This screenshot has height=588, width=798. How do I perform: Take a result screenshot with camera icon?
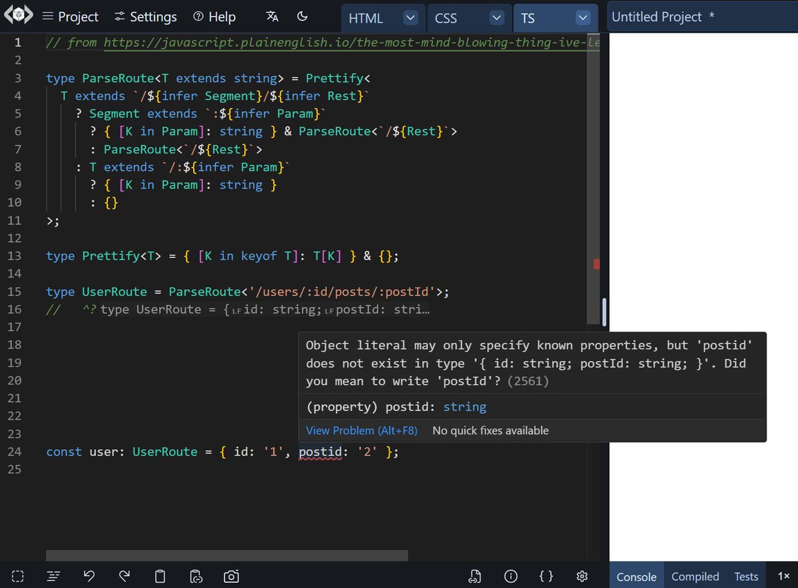231,576
